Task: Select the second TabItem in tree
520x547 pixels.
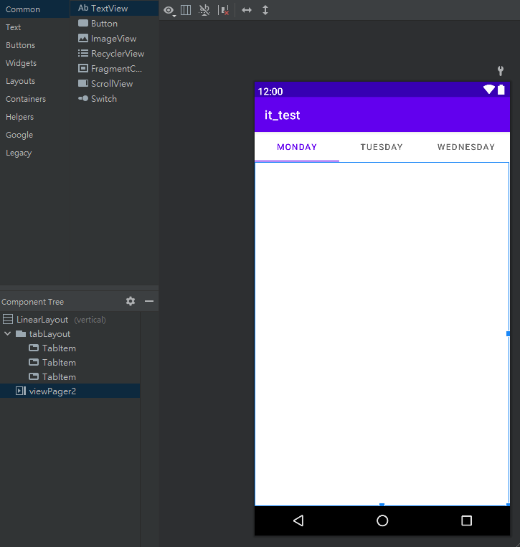Action: point(70,363)
